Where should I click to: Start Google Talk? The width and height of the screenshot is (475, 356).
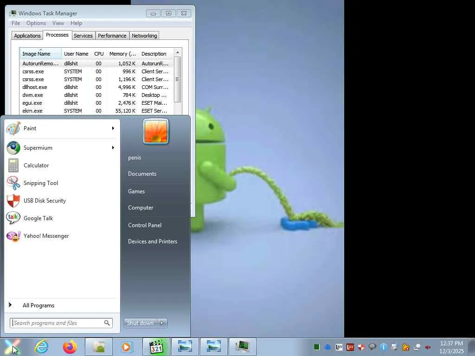pos(62,218)
